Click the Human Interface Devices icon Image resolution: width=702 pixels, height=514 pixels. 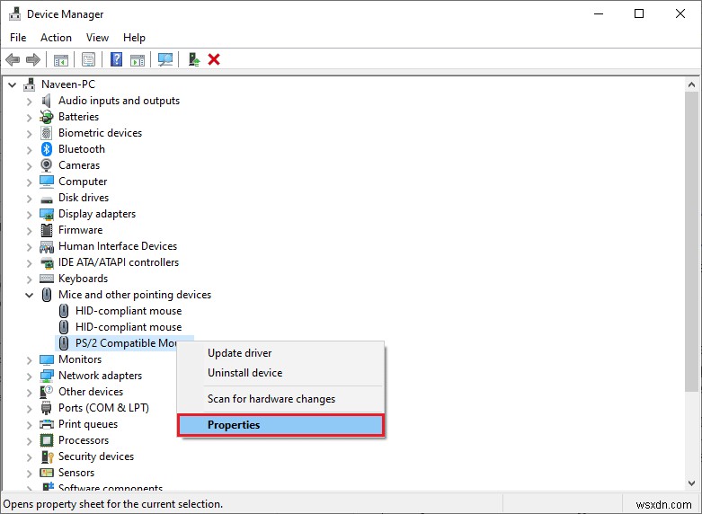pyautogui.click(x=47, y=246)
